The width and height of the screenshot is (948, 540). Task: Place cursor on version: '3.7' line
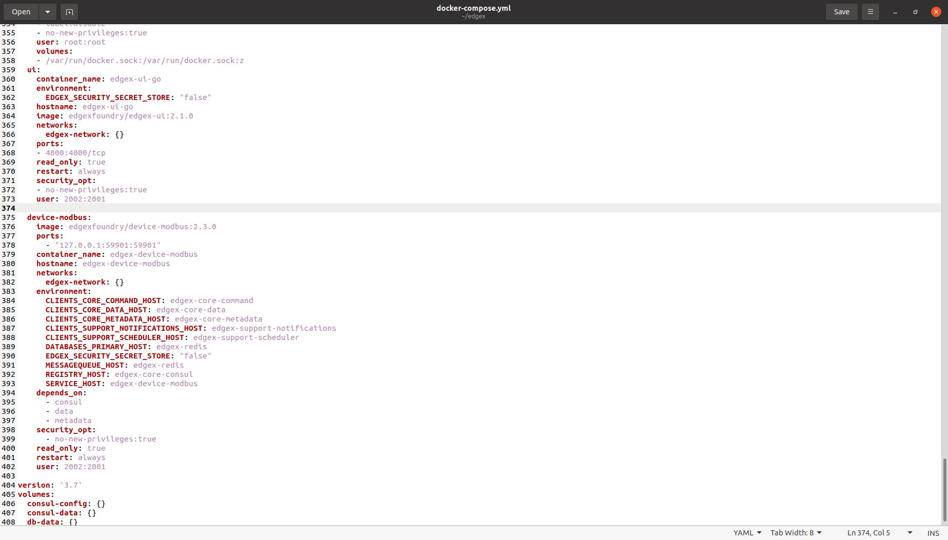(49, 485)
